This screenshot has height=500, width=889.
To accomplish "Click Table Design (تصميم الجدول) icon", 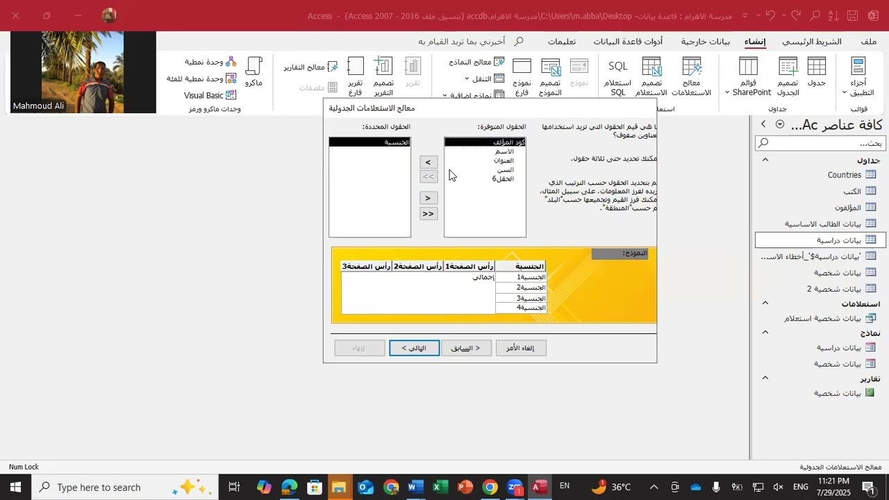I will (788, 76).
